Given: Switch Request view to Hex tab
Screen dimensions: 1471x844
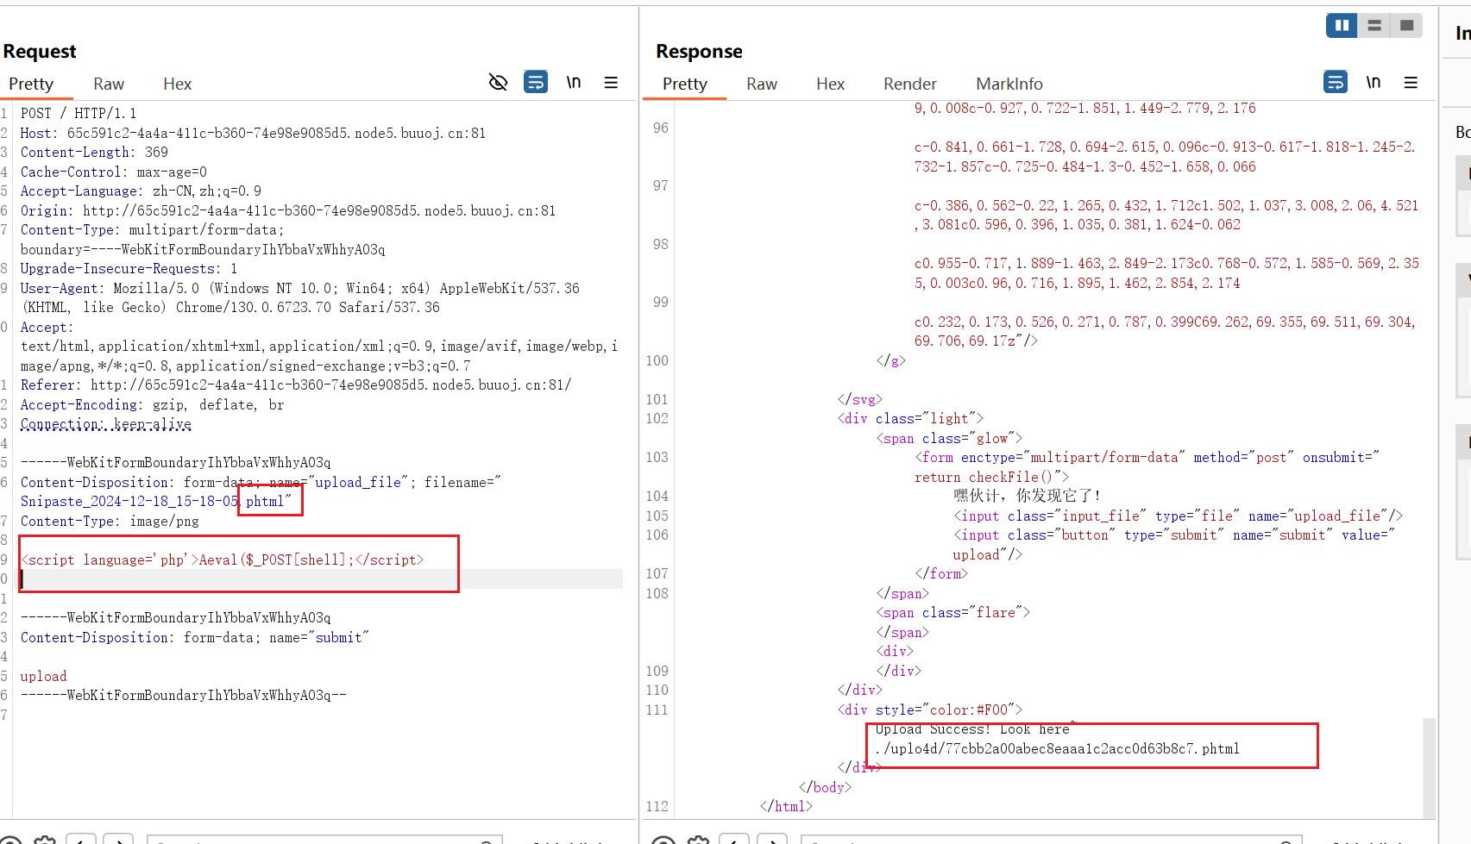Looking at the screenshot, I should [x=177, y=84].
